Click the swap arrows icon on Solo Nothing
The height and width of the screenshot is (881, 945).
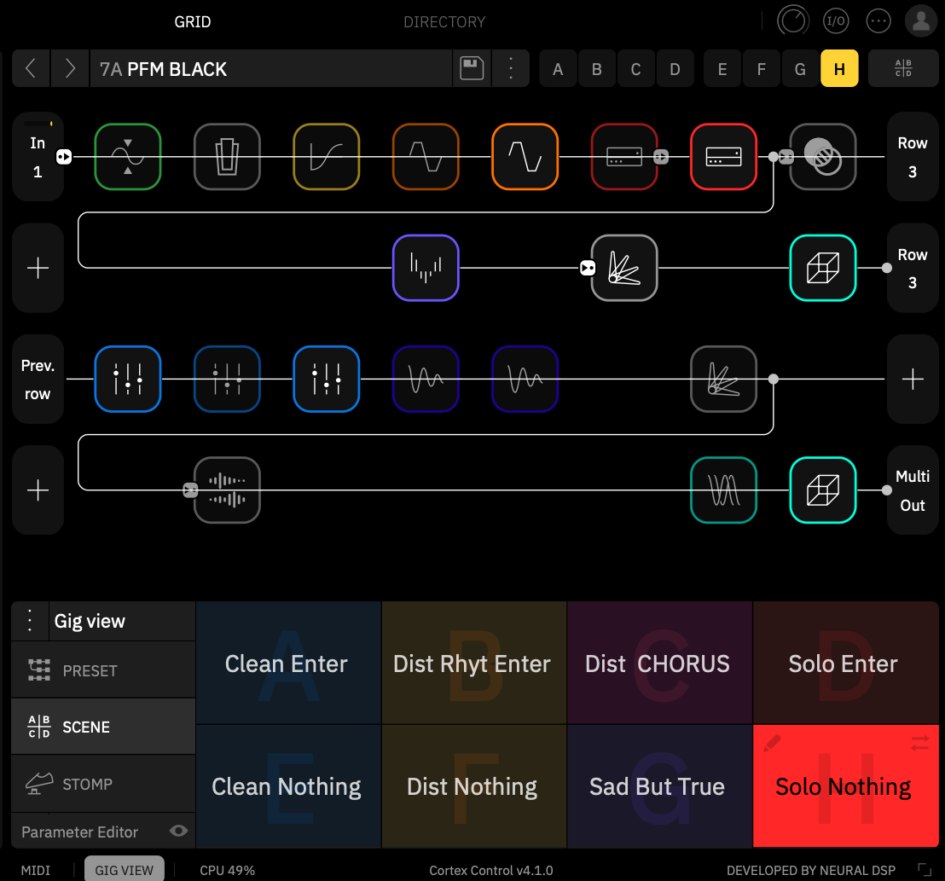919,743
